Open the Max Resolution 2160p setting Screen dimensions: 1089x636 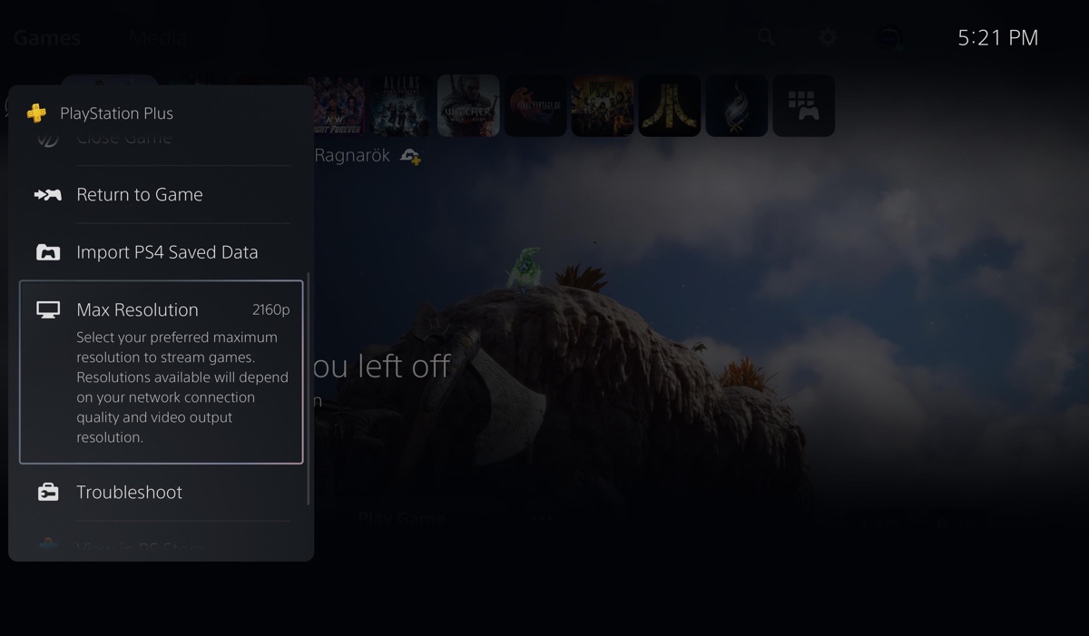pyautogui.click(x=162, y=372)
